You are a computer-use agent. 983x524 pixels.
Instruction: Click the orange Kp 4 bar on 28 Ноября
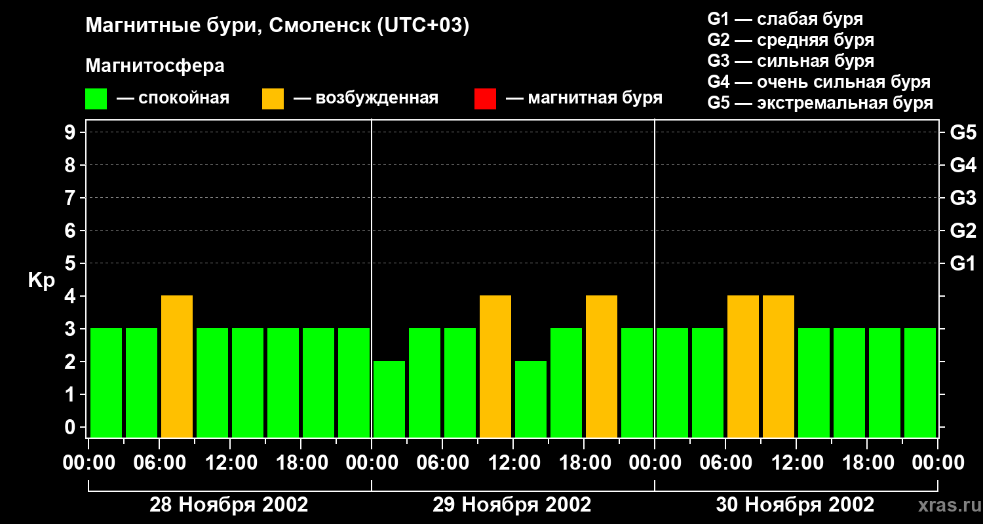pos(177,366)
